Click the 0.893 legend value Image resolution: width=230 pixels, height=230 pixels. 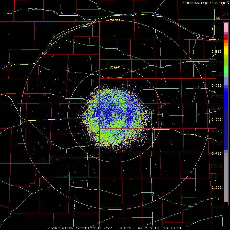(216, 51)
